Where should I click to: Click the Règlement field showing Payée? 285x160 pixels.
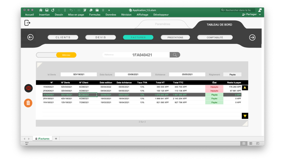[232, 75]
